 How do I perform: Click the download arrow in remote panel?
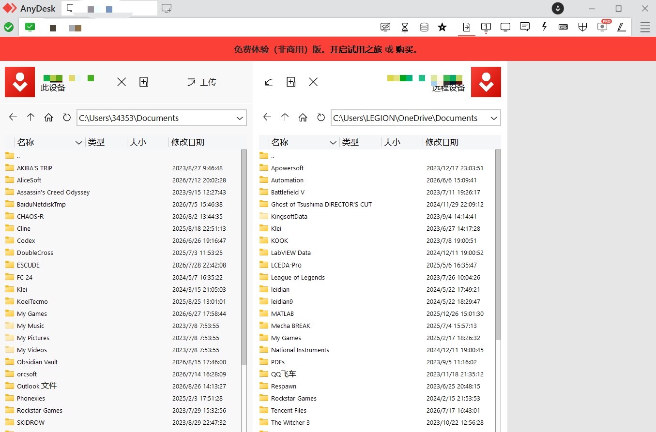coord(269,82)
